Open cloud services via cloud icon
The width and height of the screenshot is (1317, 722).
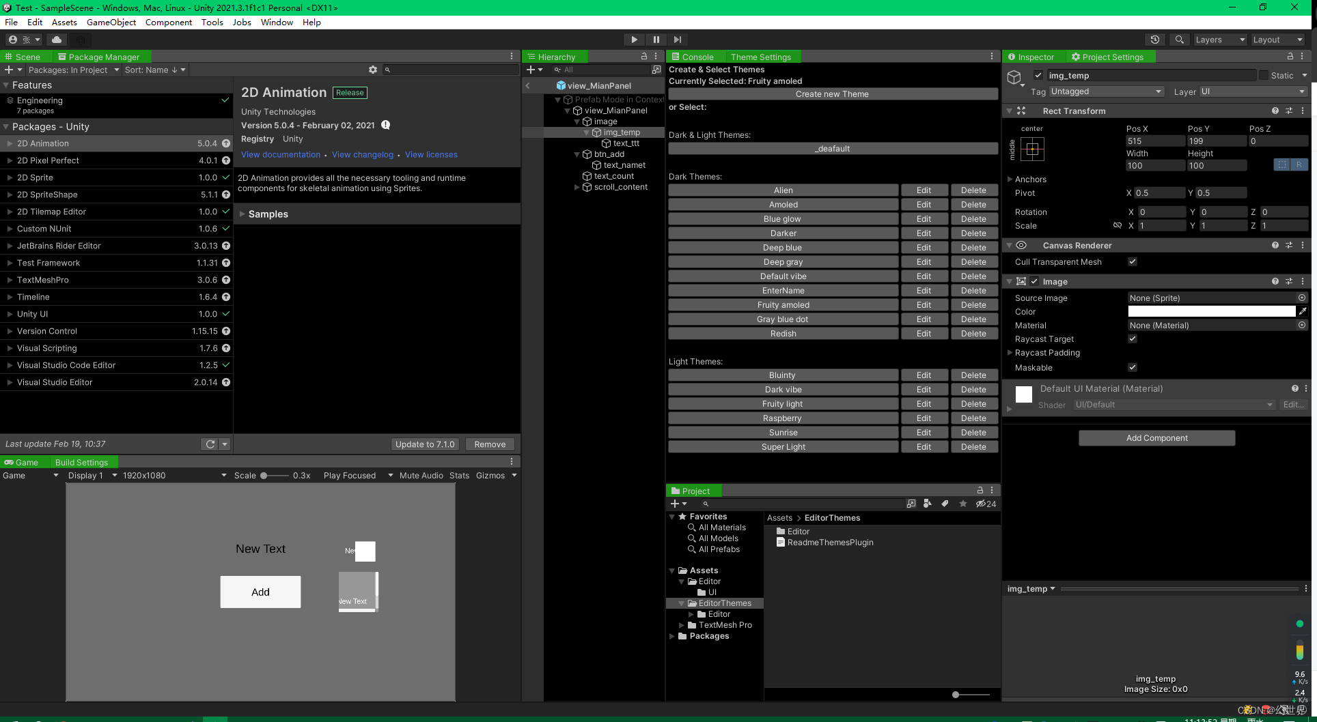click(x=57, y=40)
